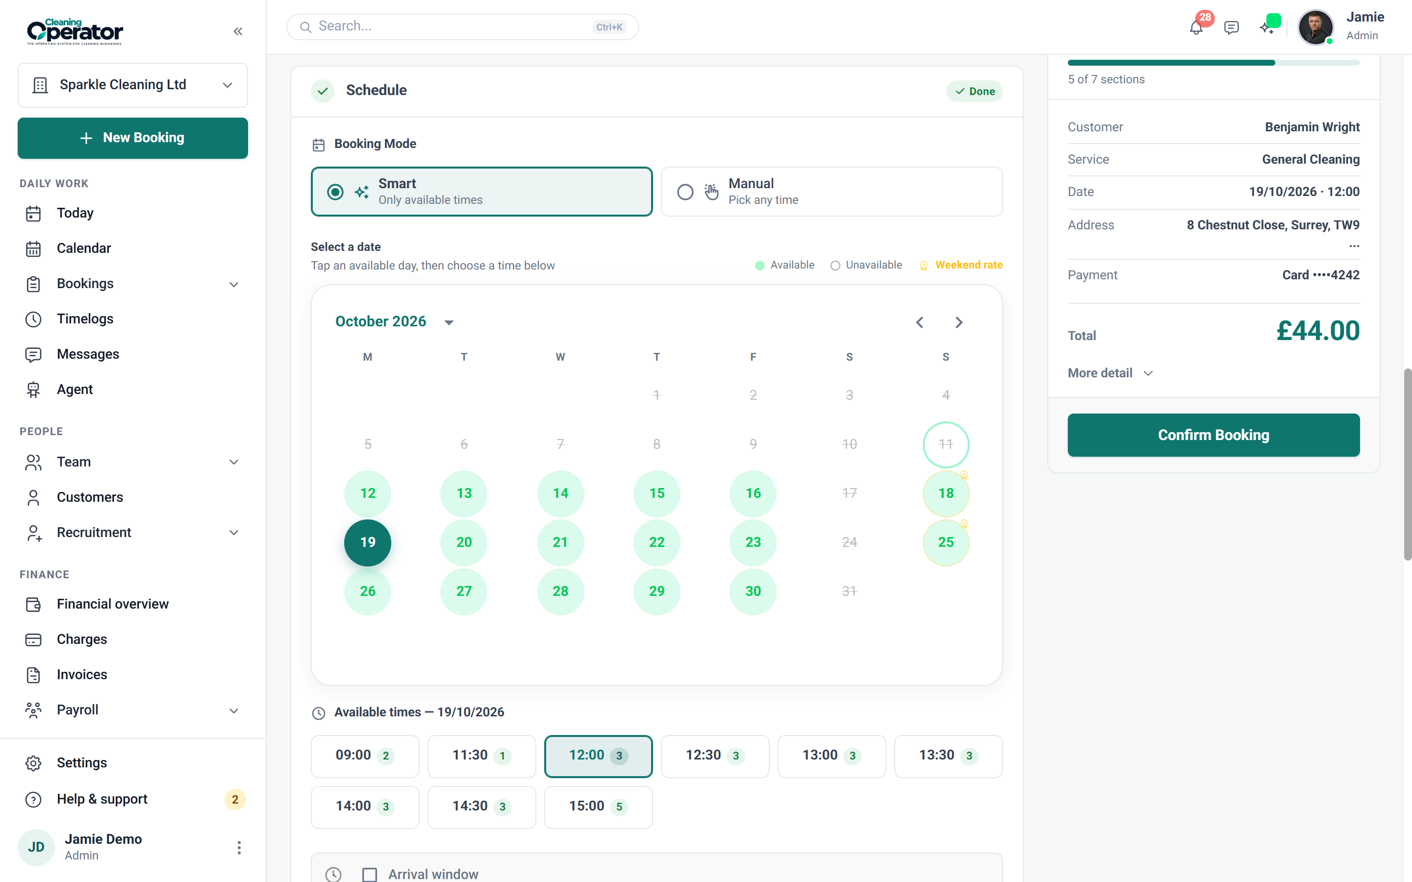This screenshot has height=882, width=1412.
Task: Open Messages in sidebar
Action: pos(133,354)
